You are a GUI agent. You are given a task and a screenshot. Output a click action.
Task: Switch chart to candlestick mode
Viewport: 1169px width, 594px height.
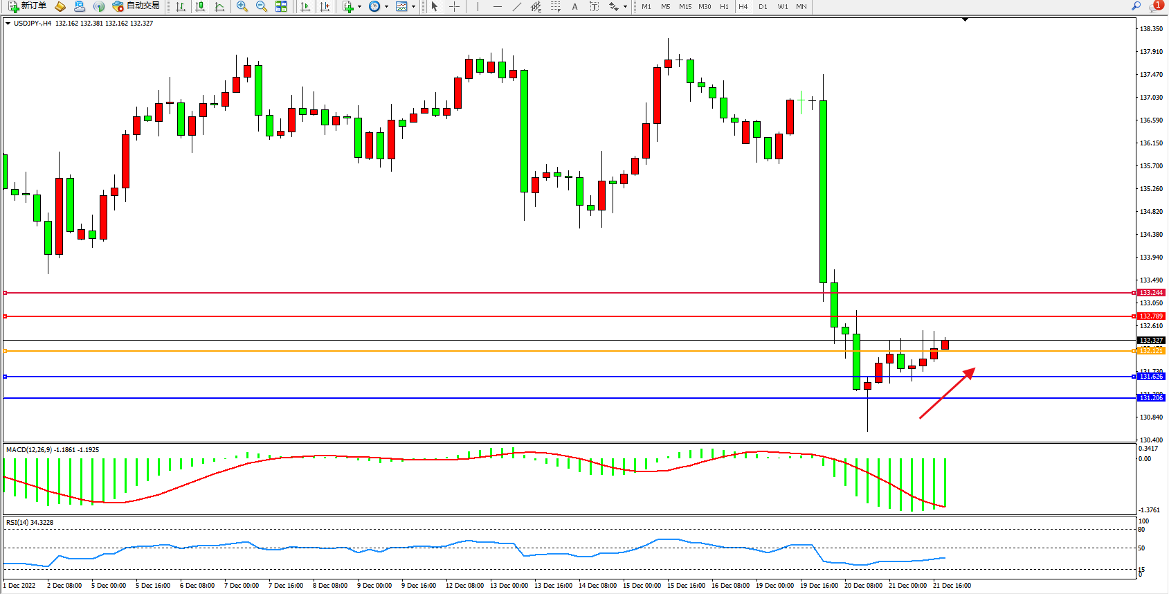(200, 6)
